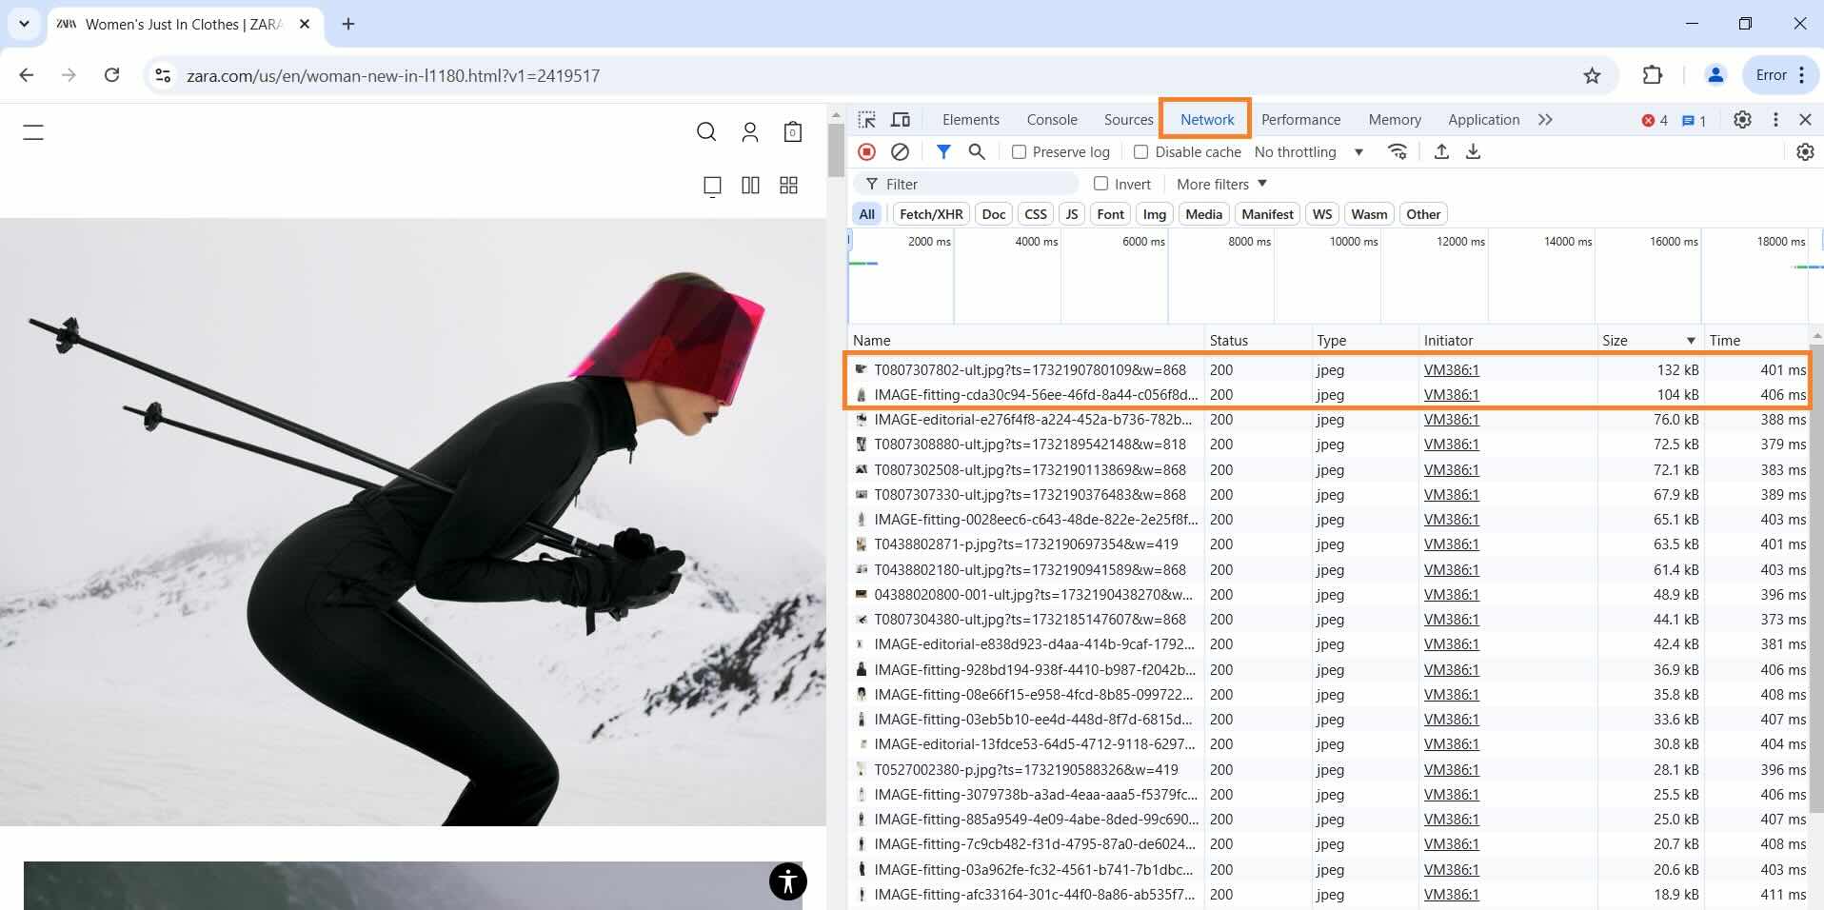The width and height of the screenshot is (1824, 910).
Task: Clear the network log
Action: pos(899,151)
